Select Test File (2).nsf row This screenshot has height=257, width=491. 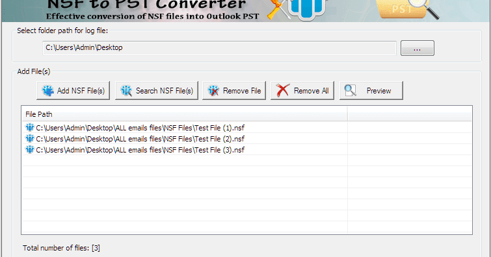[246, 138]
